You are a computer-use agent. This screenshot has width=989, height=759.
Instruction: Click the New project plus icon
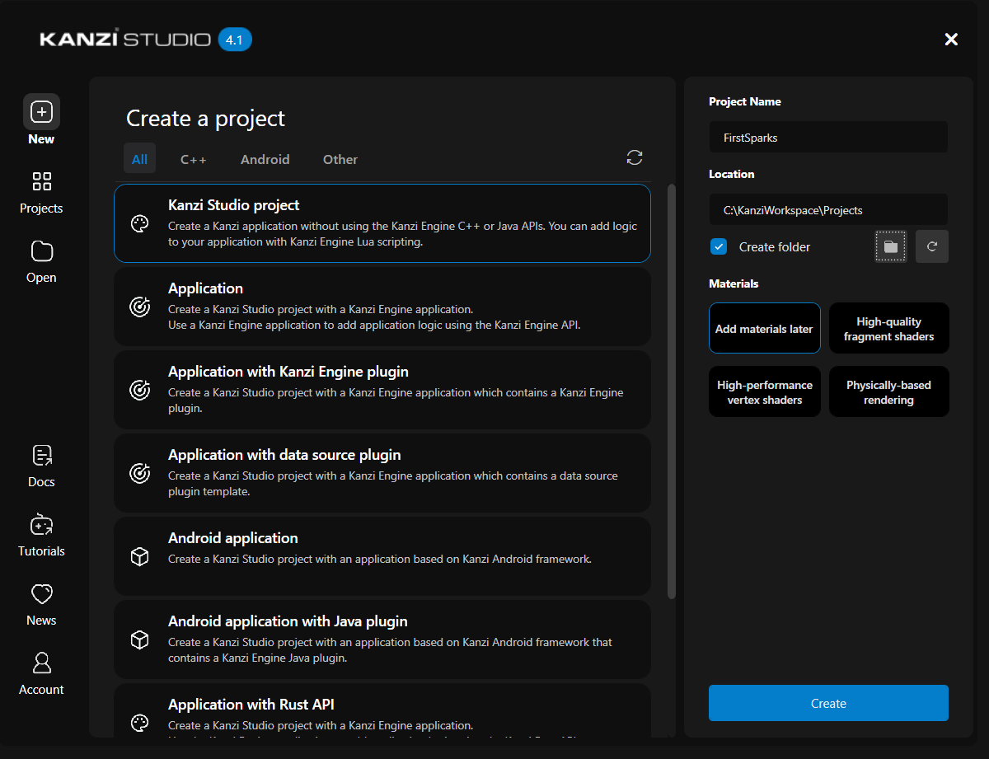pyautogui.click(x=41, y=111)
